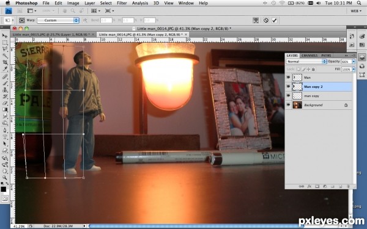
Task: Select the Eraser tool
Action: pyautogui.click(x=4, y=103)
